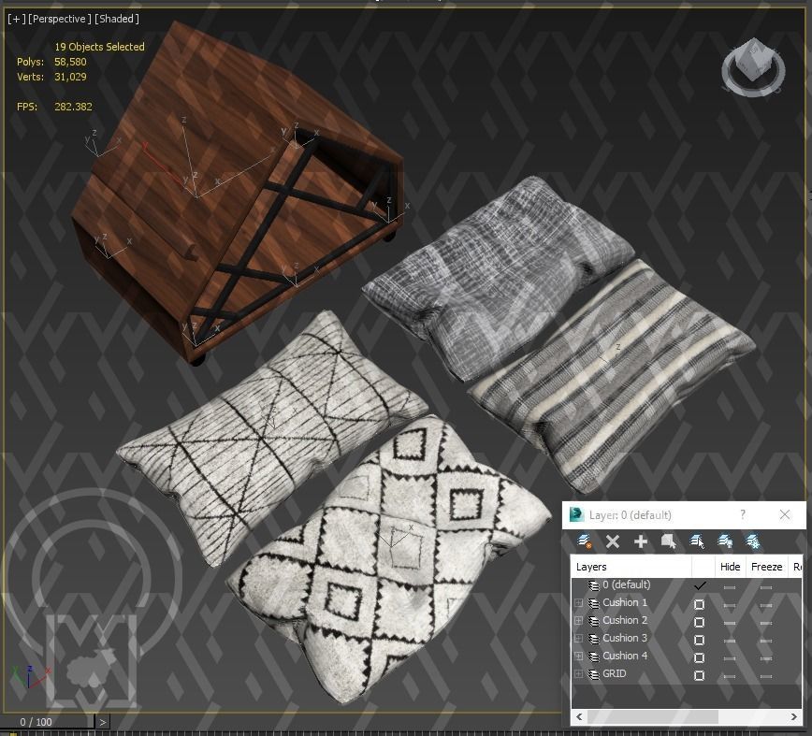
Task: Select the GRID layer name
Action: coord(615,673)
